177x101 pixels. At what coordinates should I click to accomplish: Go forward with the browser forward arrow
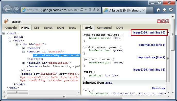point(16,10)
